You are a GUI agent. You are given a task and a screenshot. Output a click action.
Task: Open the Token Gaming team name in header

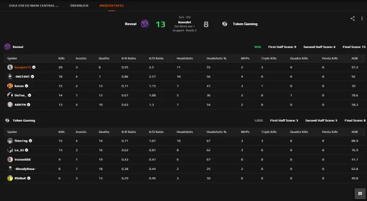click(x=245, y=24)
